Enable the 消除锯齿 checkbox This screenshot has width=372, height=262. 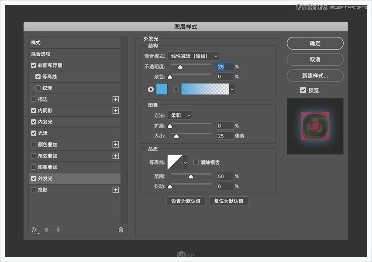pyautogui.click(x=196, y=162)
